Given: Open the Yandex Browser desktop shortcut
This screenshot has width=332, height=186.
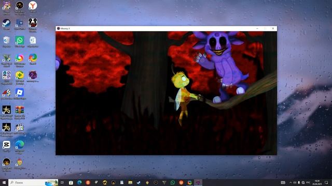Looking at the screenshot, I should (x=33, y=6).
